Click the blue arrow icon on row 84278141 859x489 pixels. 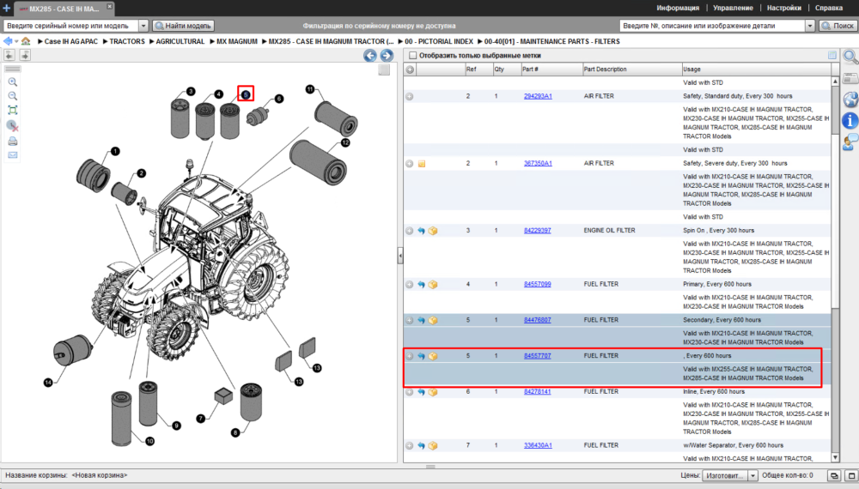coord(421,392)
